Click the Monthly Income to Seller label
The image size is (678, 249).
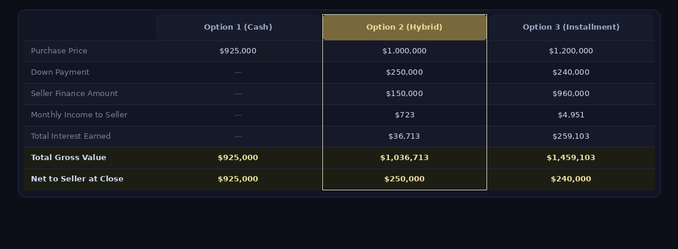point(79,115)
